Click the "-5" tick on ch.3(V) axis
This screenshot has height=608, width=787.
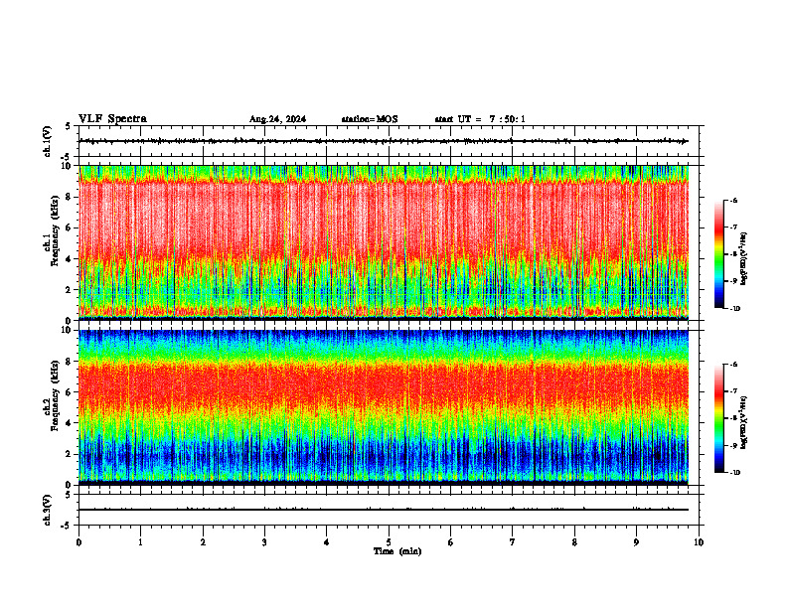[x=68, y=526]
